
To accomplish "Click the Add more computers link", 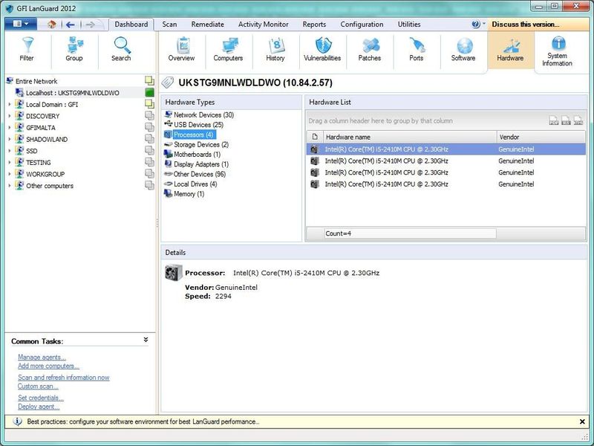I will (48, 366).
